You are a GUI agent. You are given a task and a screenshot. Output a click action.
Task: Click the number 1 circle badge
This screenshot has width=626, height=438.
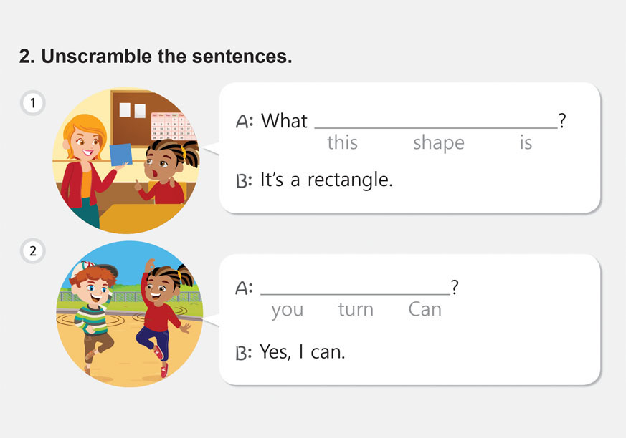pos(33,104)
